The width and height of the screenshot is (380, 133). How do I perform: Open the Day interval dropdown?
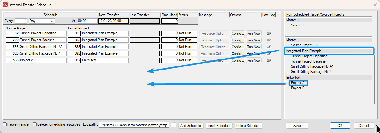[x=52, y=21]
